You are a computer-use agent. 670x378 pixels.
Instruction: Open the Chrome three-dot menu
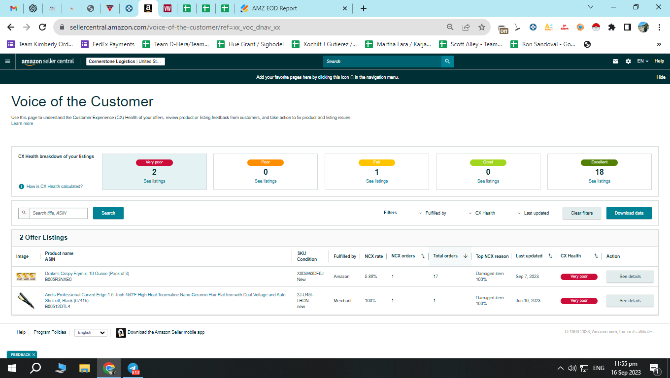(x=659, y=28)
